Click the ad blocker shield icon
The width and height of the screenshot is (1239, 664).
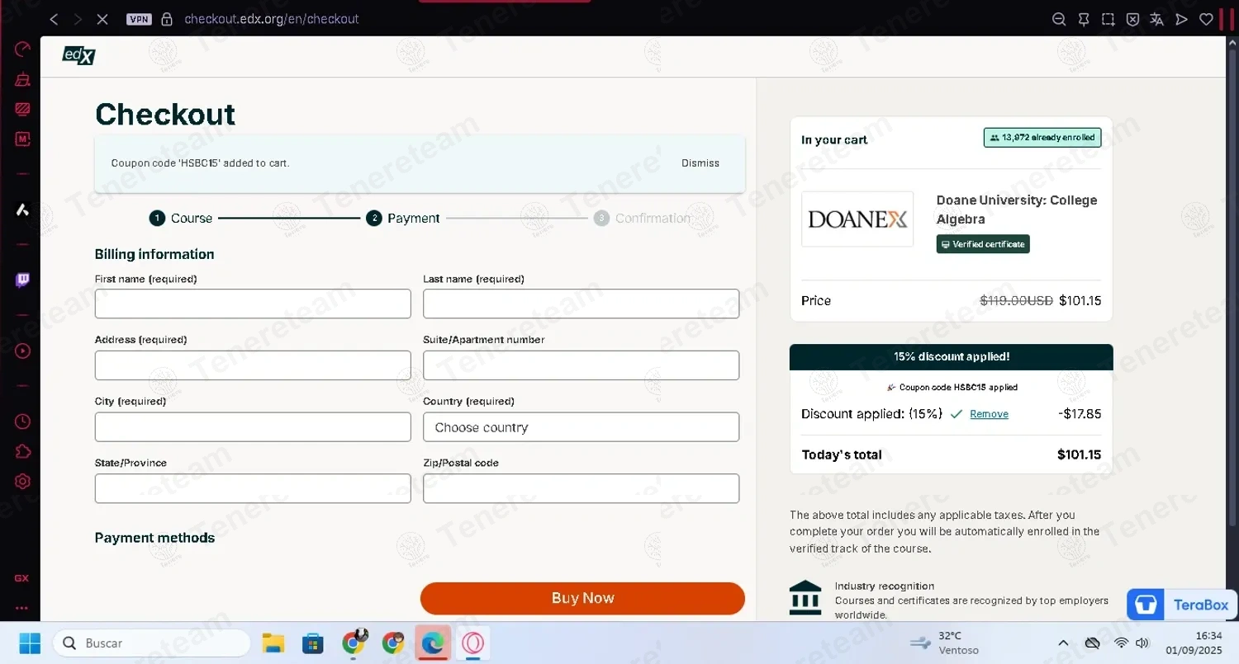[x=1132, y=19]
